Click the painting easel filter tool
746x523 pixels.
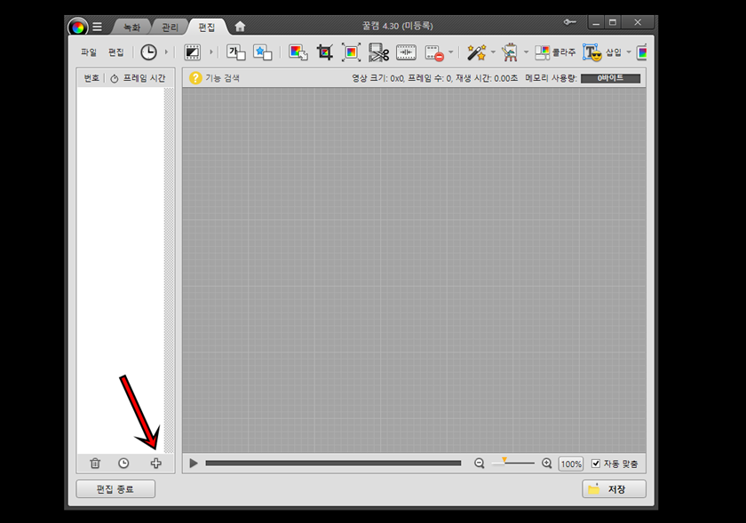(x=510, y=52)
